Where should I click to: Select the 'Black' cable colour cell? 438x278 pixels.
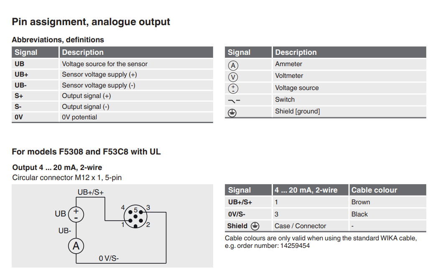pyautogui.click(x=359, y=214)
